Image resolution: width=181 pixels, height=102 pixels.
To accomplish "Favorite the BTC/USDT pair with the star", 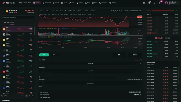I will (4, 11).
